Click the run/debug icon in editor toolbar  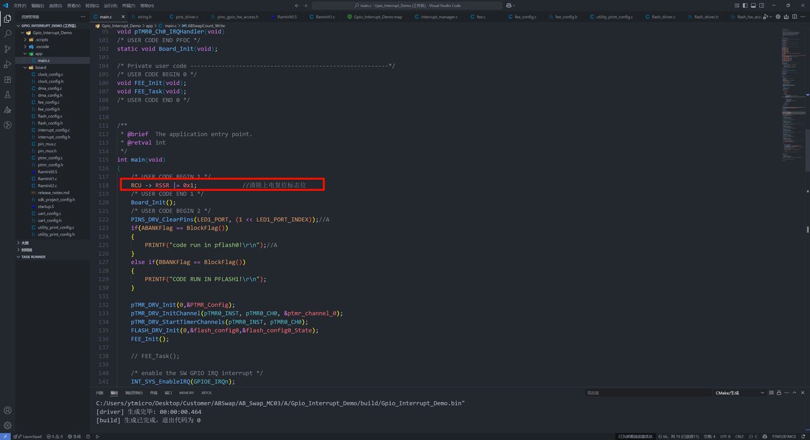[x=766, y=17]
